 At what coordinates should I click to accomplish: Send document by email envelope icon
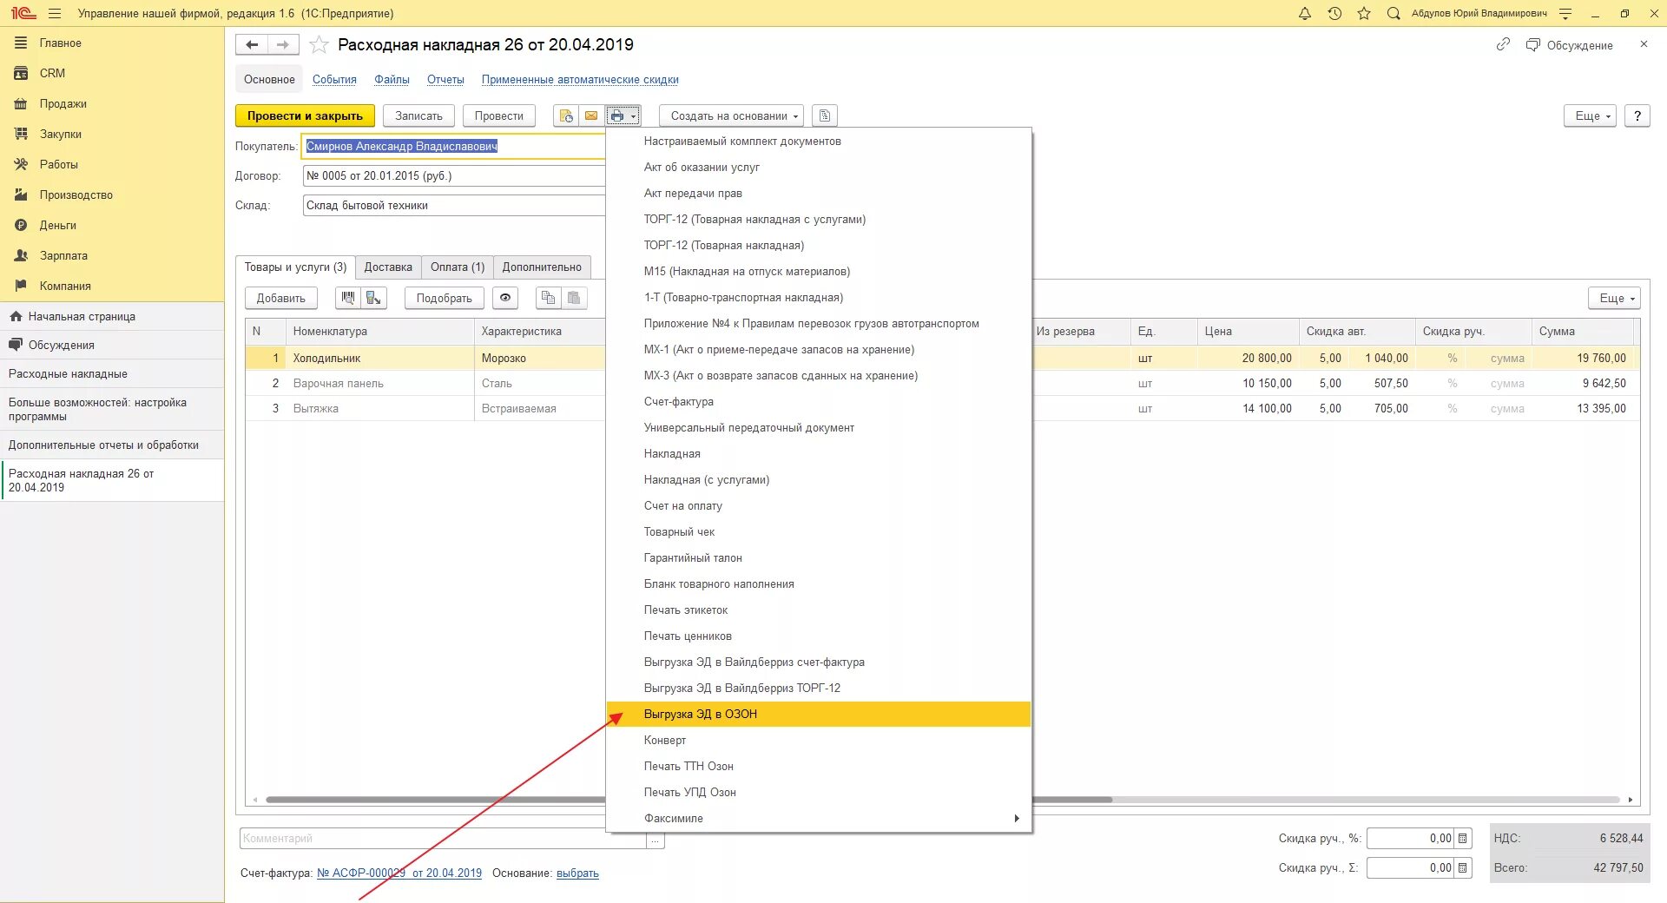[591, 115]
